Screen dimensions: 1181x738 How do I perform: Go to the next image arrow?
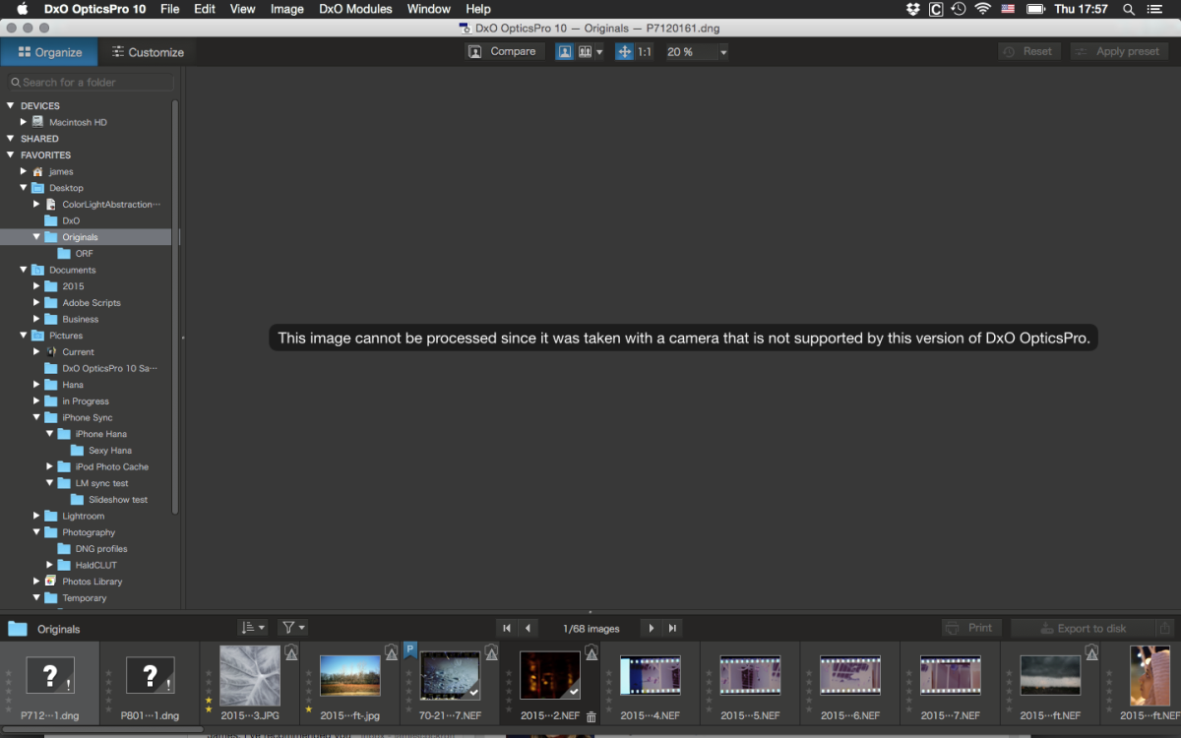[651, 628]
